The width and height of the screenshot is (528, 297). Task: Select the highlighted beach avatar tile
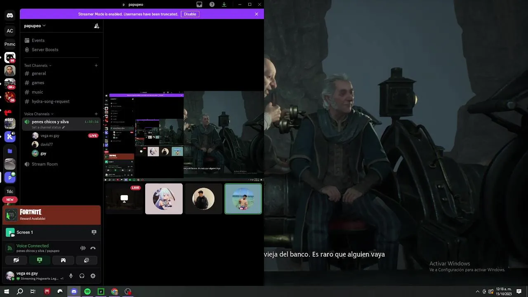pyautogui.click(x=243, y=199)
